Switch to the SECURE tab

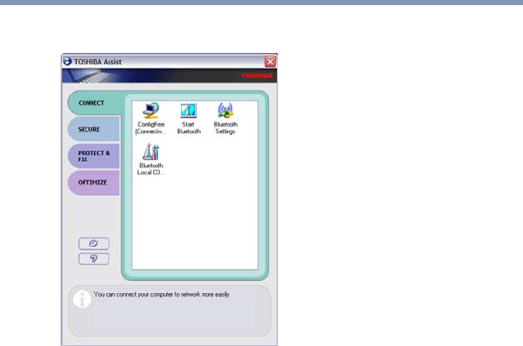point(94,129)
